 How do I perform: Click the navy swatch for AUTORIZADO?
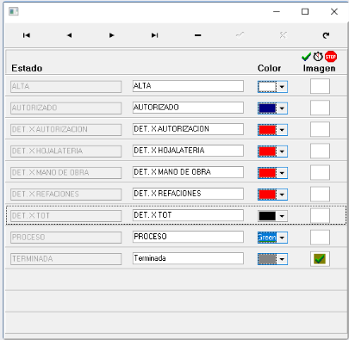tap(267, 108)
